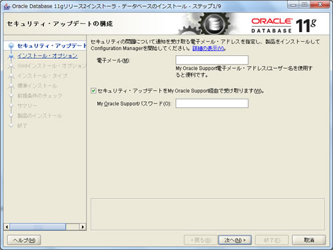
Task: Click the セキュリティ・アップデート step bullet icon
Action: point(11,46)
